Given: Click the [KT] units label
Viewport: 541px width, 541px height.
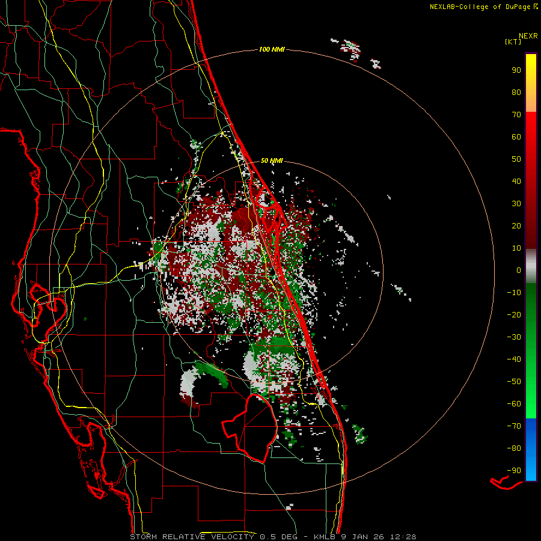Looking at the screenshot, I should (513, 41).
